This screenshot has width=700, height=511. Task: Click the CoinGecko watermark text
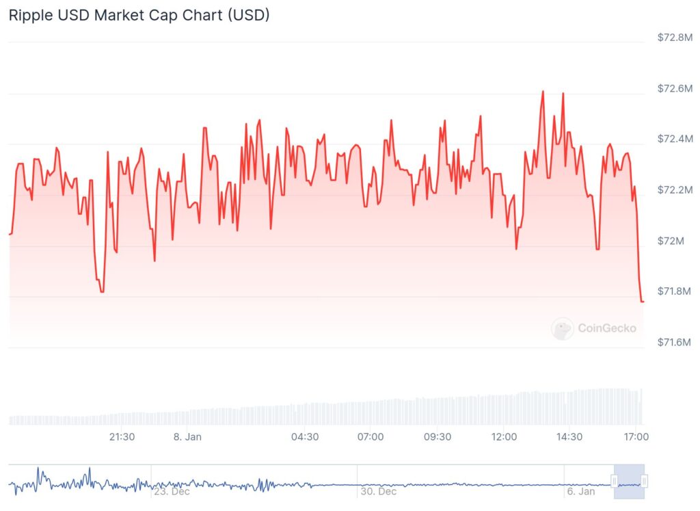coord(606,328)
